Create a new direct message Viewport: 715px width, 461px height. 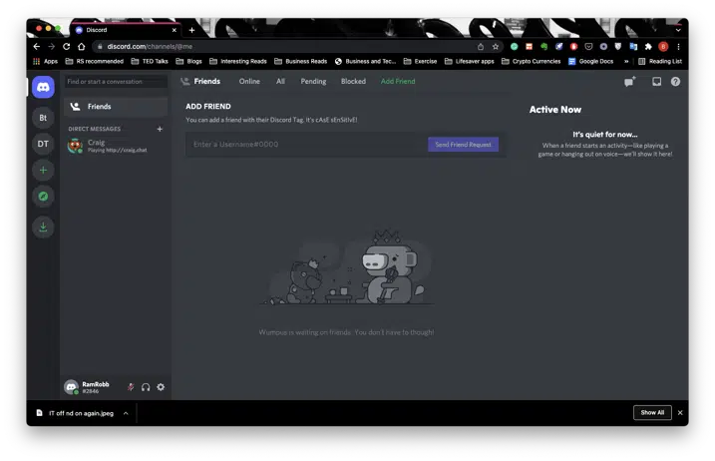pyautogui.click(x=160, y=129)
